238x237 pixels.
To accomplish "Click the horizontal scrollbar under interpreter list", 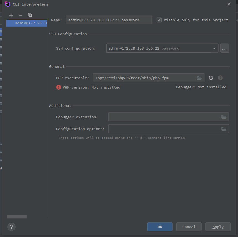I will [17, 217].
